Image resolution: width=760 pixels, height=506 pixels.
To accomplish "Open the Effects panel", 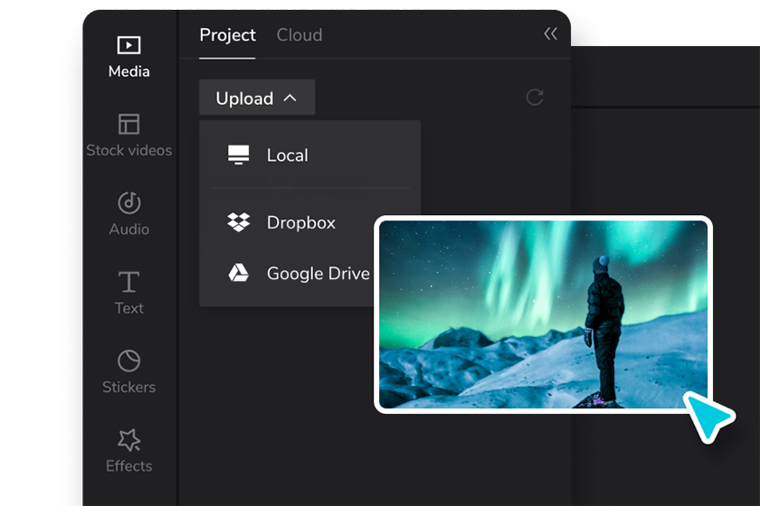I will tap(128, 451).
